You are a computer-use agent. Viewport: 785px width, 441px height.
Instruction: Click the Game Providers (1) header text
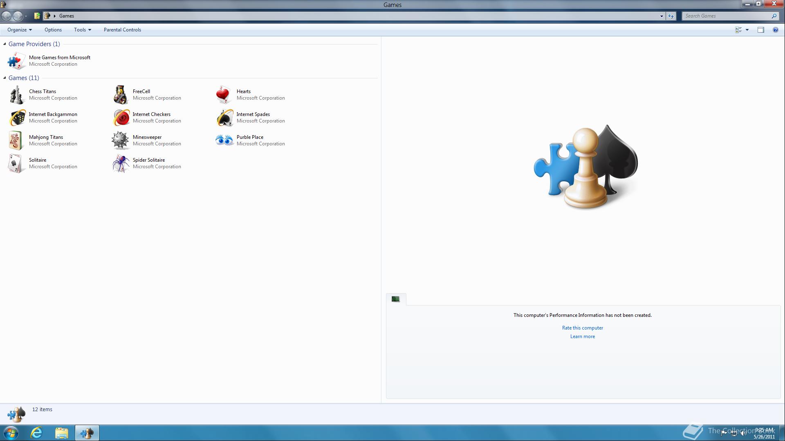(x=34, y=44)
